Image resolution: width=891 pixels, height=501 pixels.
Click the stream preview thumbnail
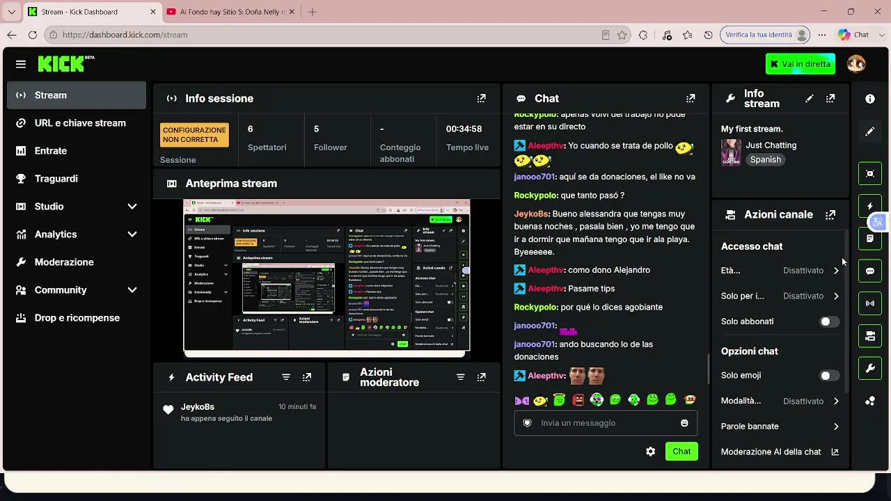pos(326,278)
